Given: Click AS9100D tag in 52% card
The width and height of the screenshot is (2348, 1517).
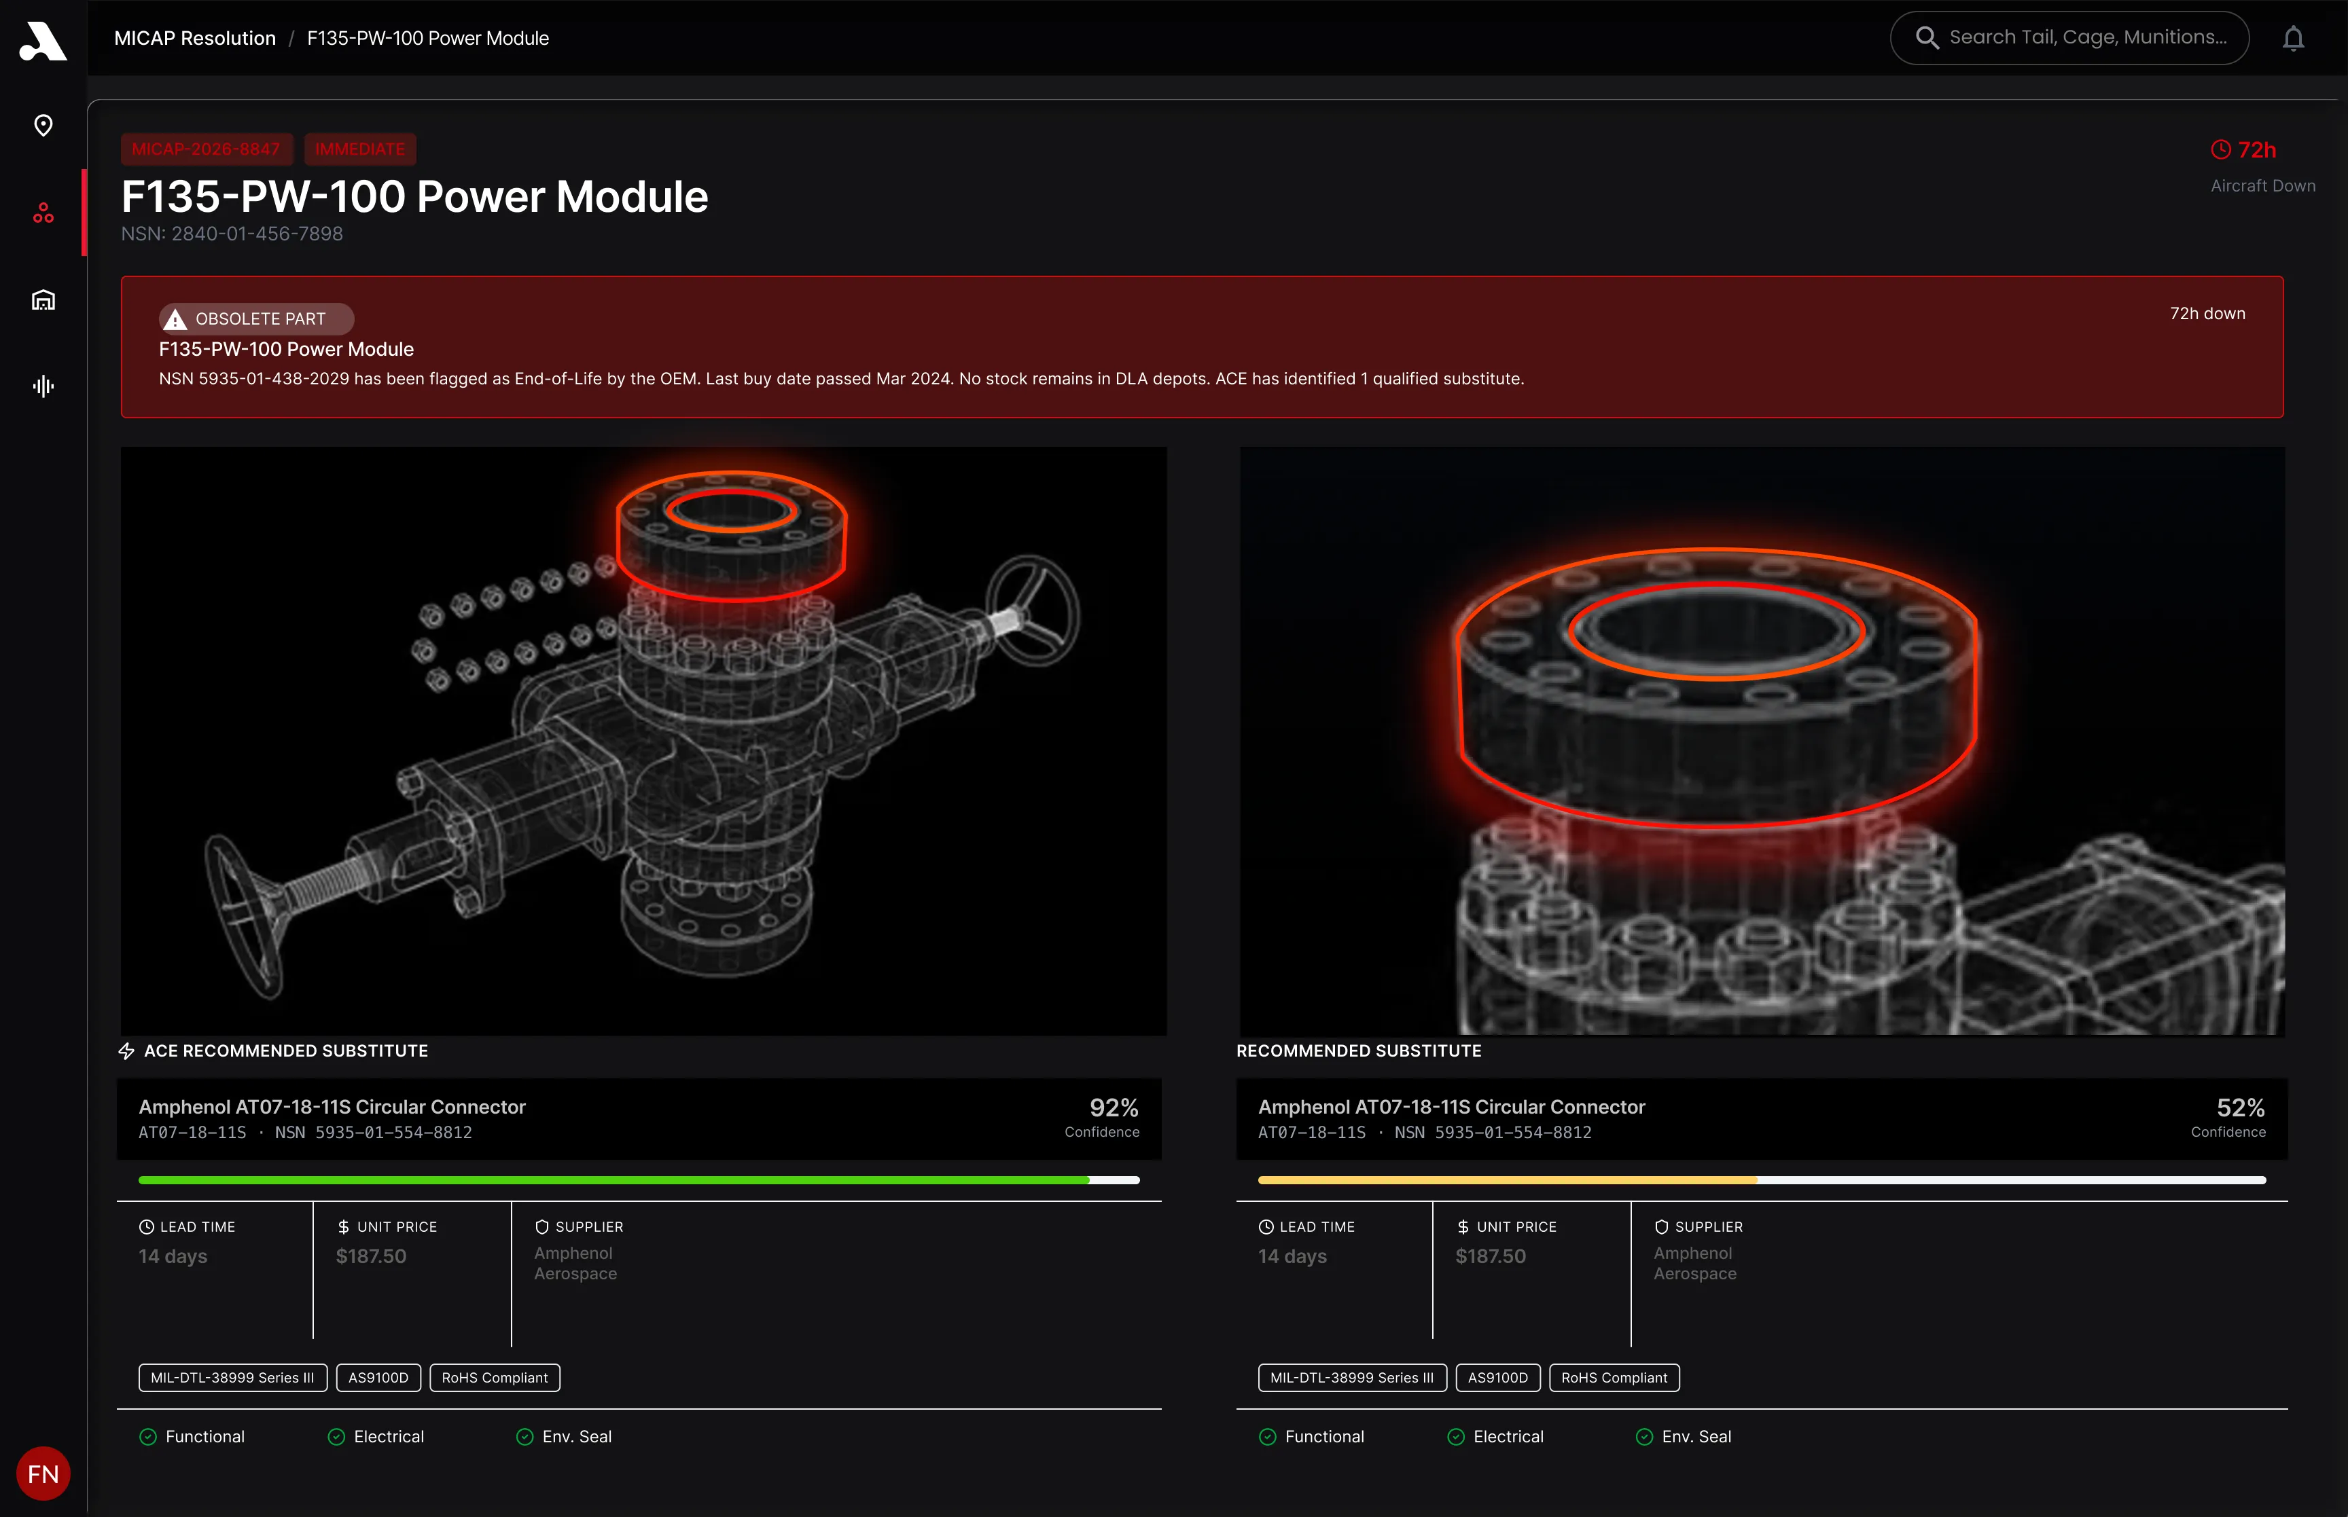Looking at the screenshot, I should coord(1497,1378).
